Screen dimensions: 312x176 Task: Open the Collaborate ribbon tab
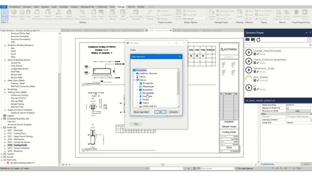coord(102,7)
